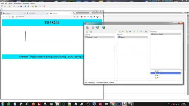Move widget down with green arrow
The width and height of the screenshot is (189, 106).
[137, 32]
